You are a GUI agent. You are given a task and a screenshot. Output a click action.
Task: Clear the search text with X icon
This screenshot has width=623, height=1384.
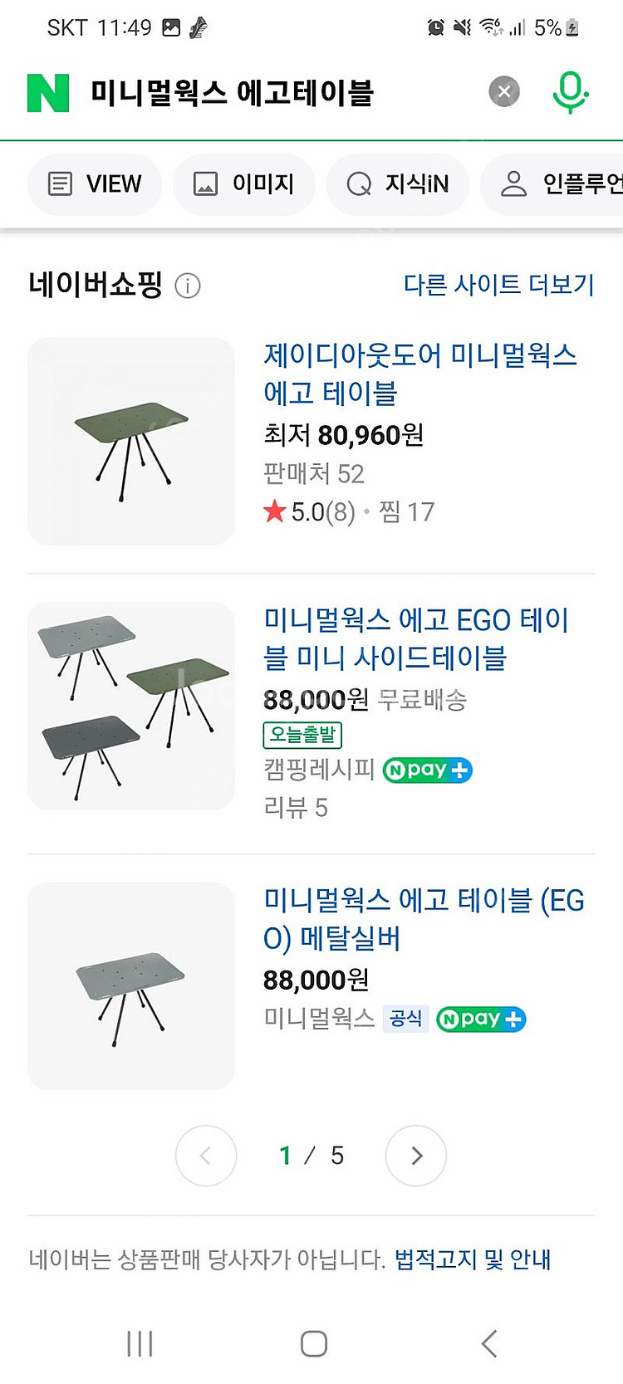click(x=503, y=91)
